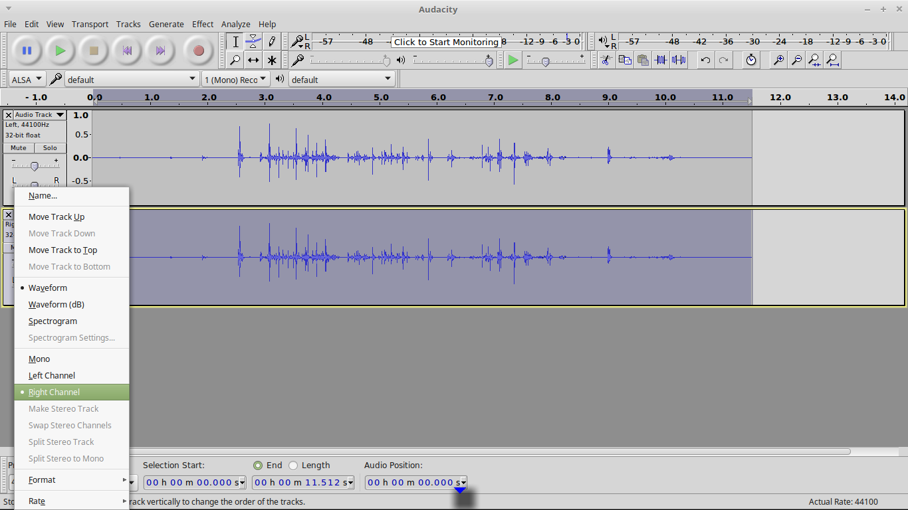Click the Copy icon in edit toolbar

click(625, 60)
